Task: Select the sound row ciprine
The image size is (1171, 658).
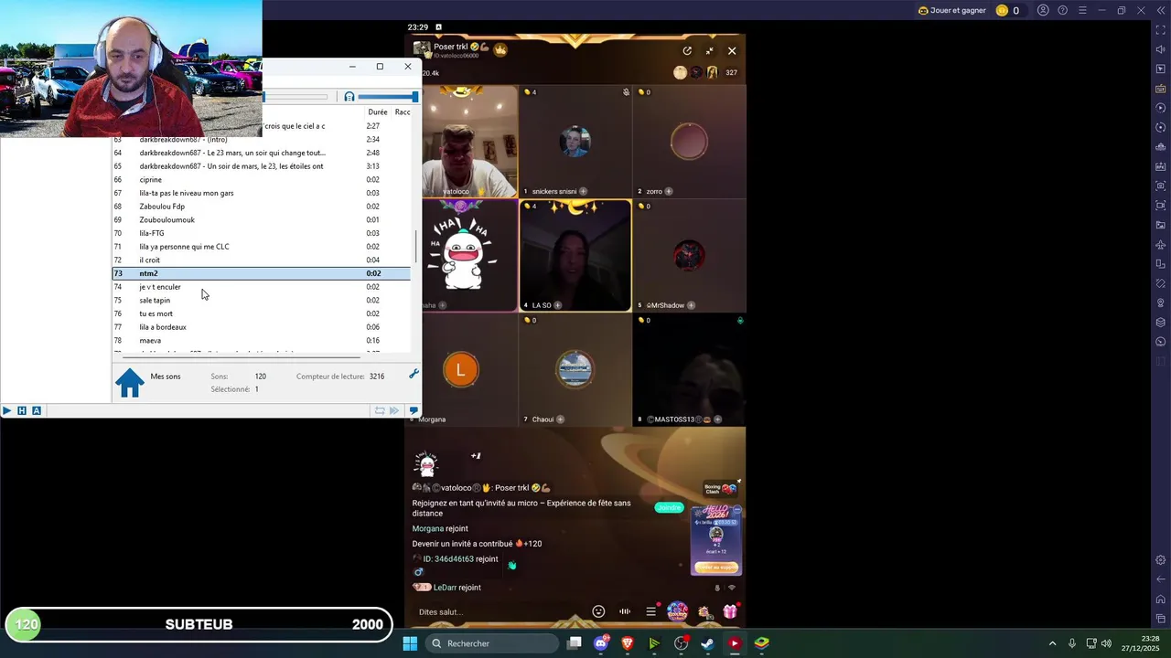Action: click(x=261, y=180)
